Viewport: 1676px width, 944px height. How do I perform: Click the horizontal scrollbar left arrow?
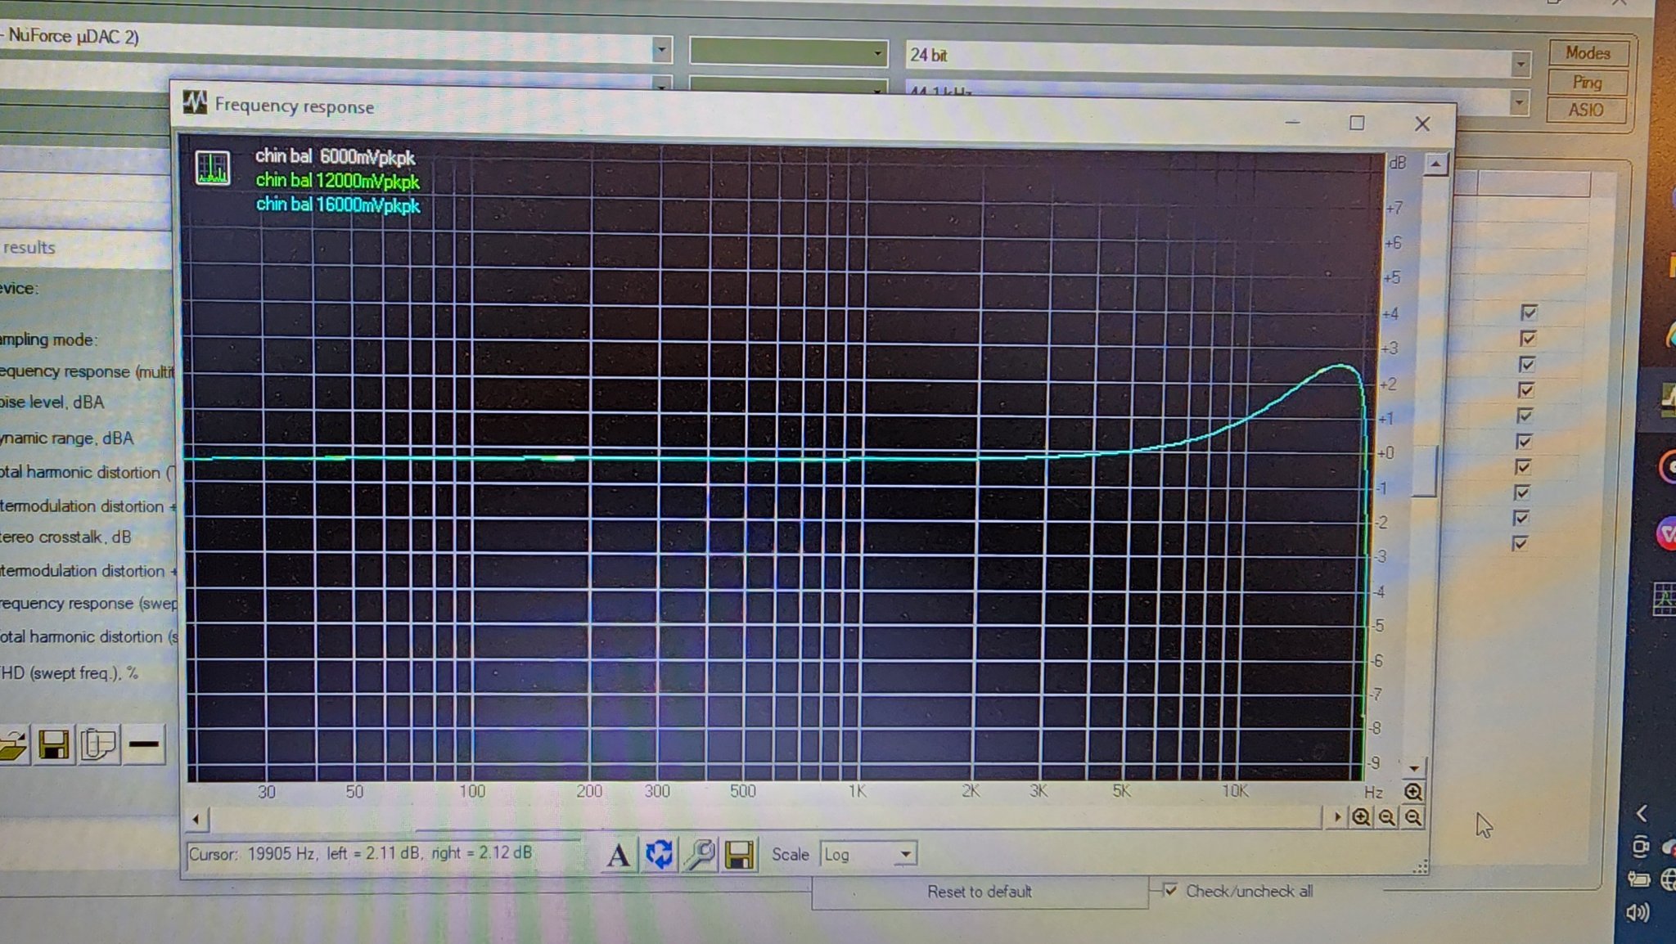coord(196,818)
